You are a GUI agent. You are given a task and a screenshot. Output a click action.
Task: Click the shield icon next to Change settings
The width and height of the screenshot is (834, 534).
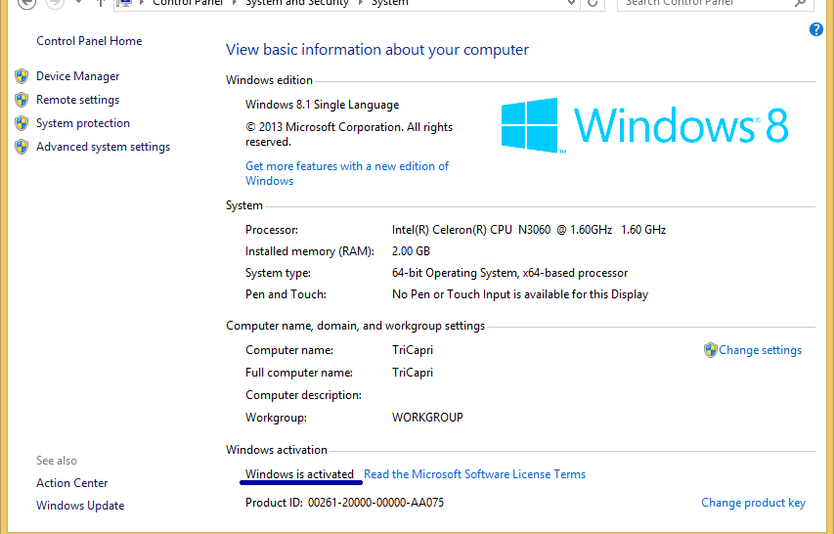(x=710, y=350)
